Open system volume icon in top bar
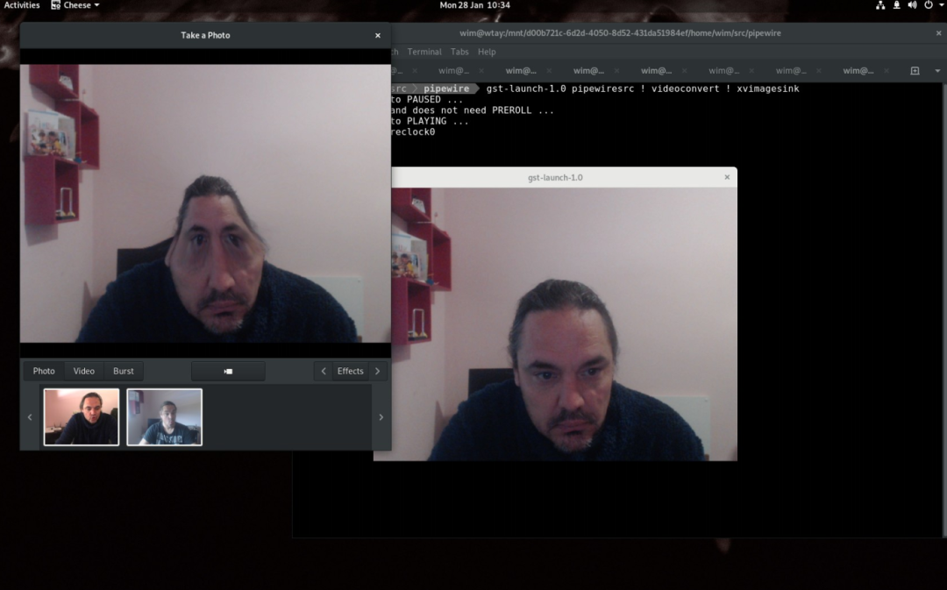The image size is (947, 590). coord(912,5)
